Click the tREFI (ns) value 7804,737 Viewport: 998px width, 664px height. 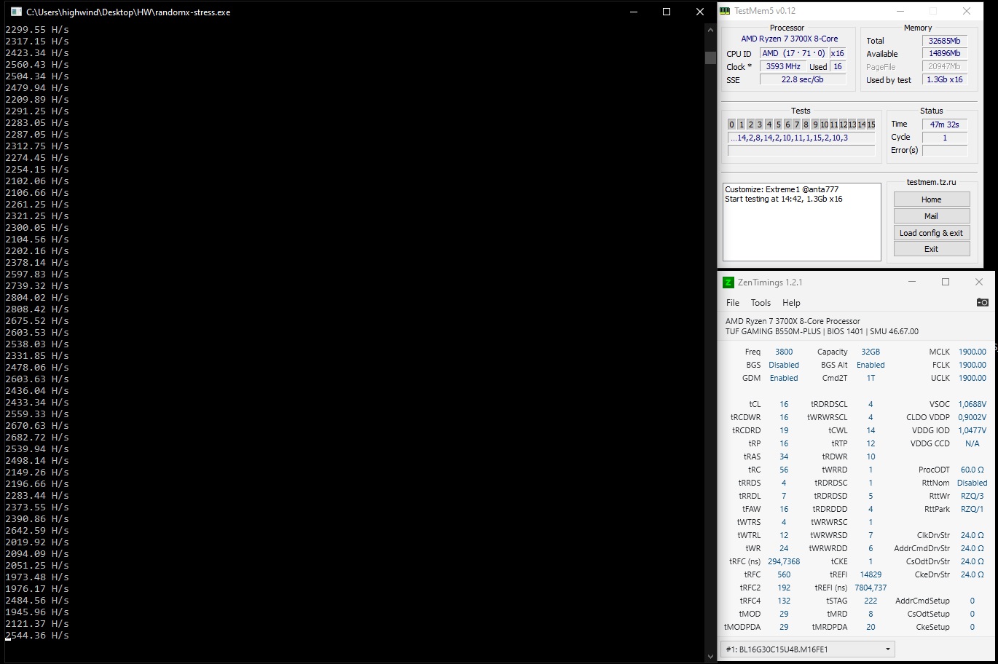pyautogui.click(x=871, y=588)
